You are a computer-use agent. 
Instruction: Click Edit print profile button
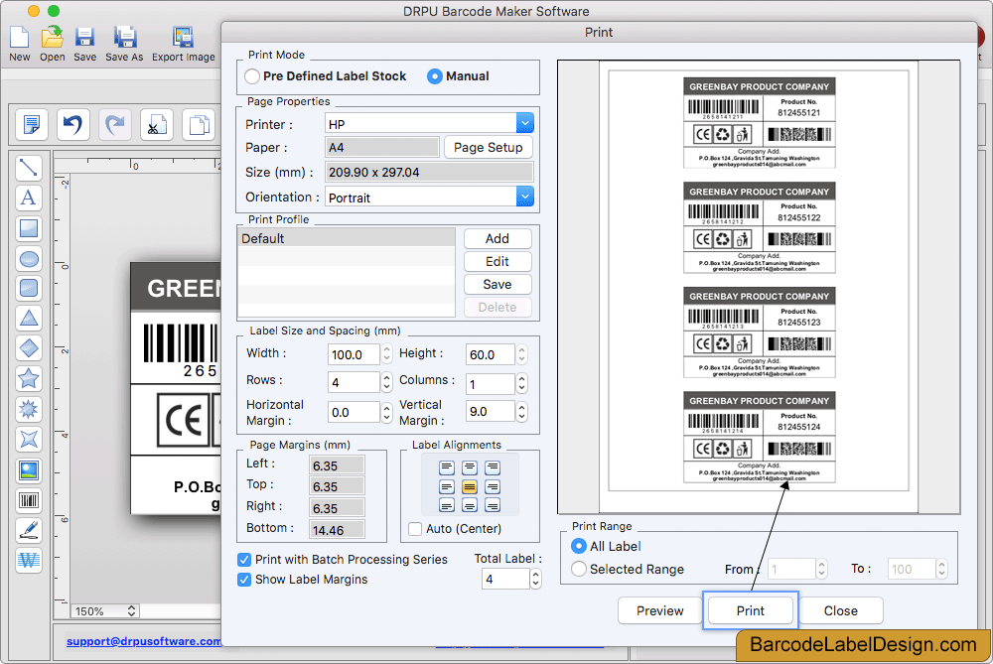point(497,261)
